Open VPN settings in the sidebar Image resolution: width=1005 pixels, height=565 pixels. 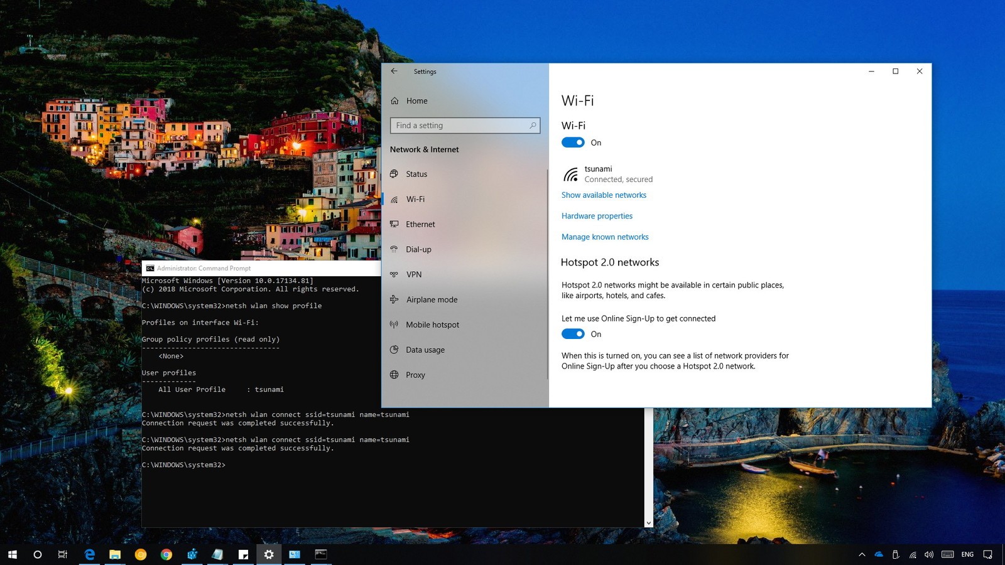(x=414, y=274)
